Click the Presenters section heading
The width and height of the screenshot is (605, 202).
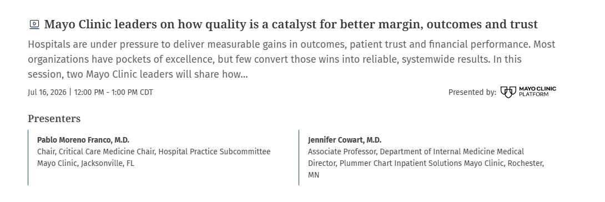[x=54, y=118]
